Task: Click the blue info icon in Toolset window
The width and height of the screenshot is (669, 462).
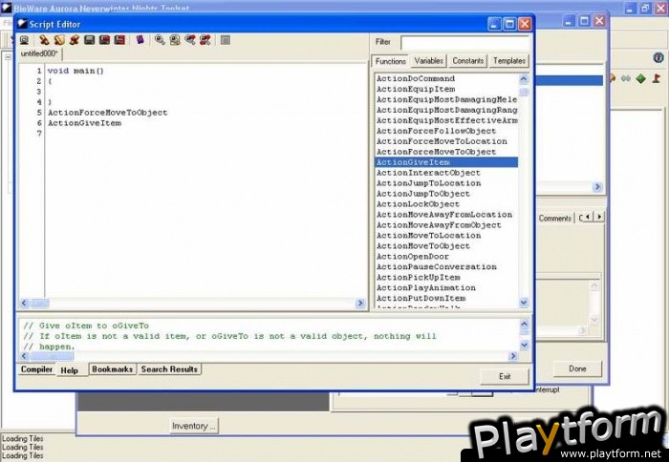Action: 658,57
